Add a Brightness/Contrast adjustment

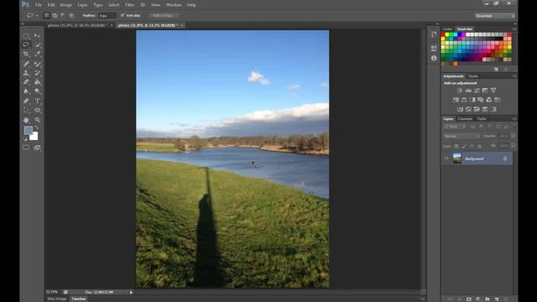pos(460,91)
